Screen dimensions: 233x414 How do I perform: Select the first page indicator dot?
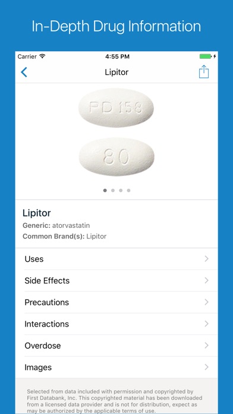click(x=105, y=190)
